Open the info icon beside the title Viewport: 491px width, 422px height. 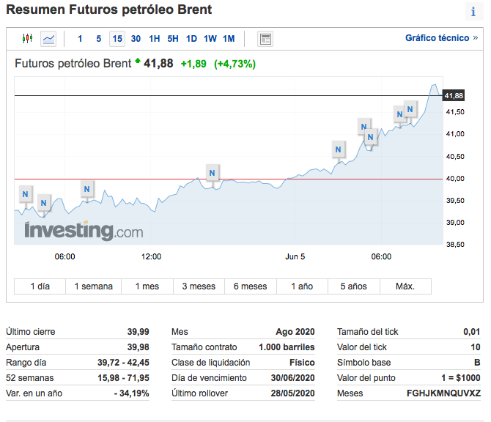click(473, 12)
